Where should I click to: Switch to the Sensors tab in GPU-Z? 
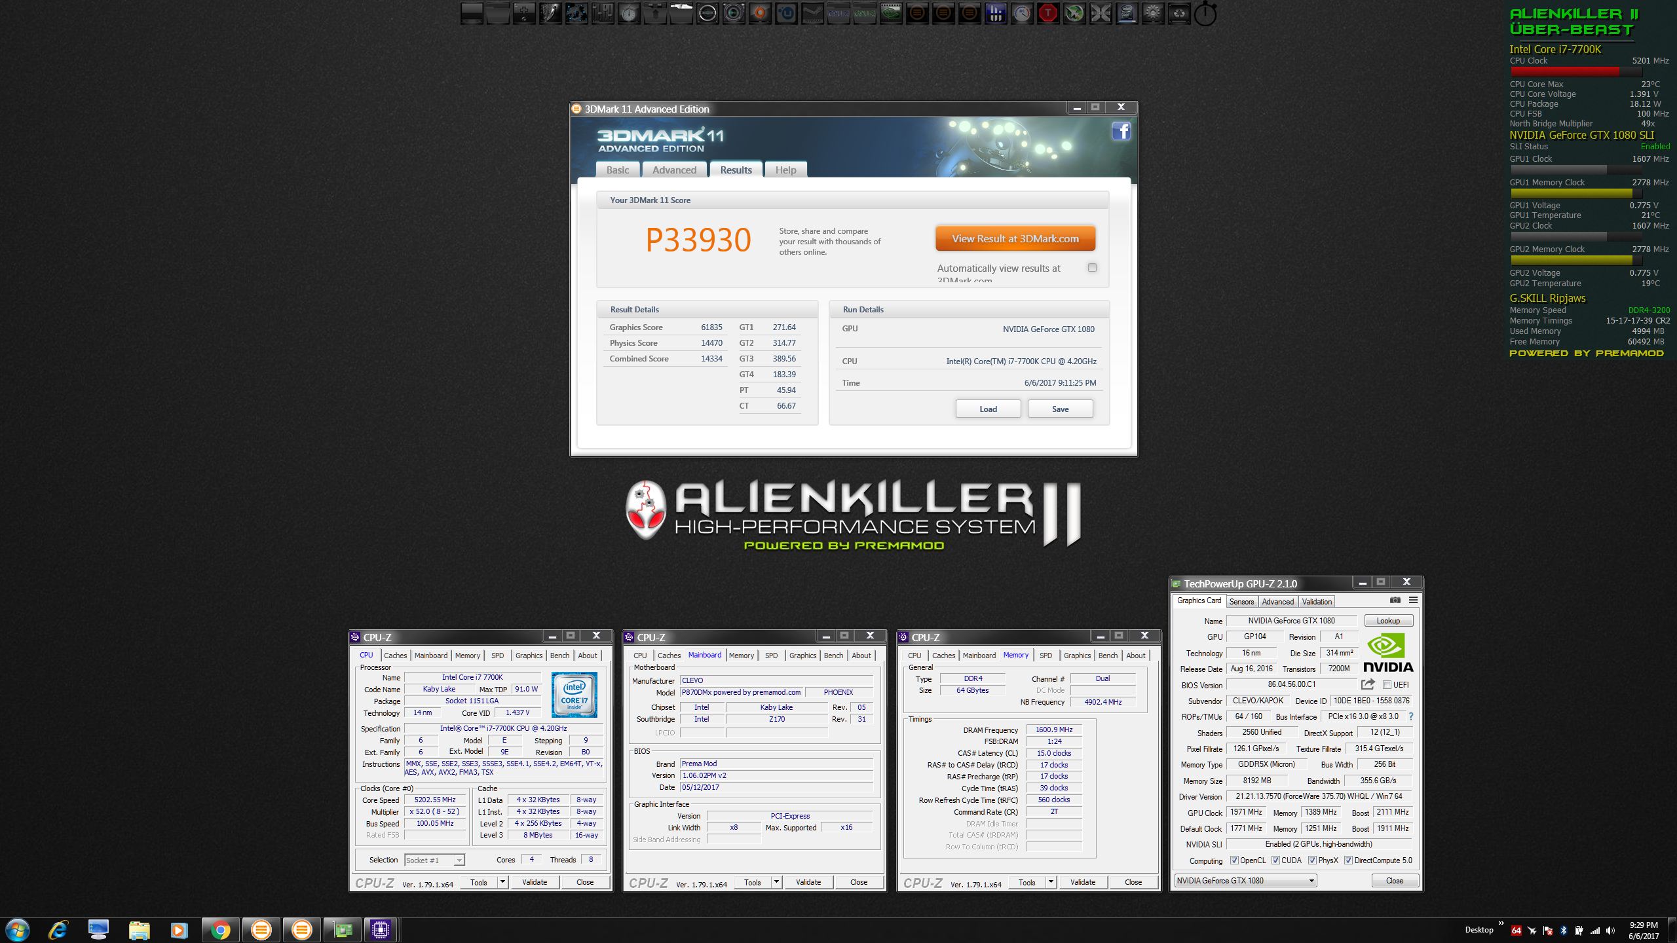(1241, 601)
